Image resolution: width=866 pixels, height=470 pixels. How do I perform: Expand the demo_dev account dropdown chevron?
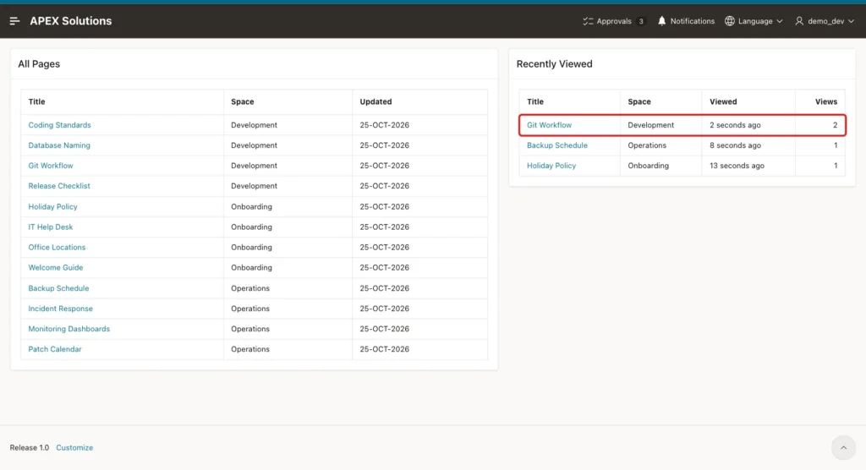pos(851,21)
